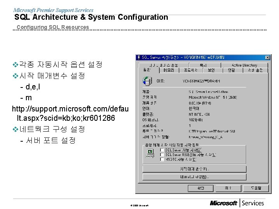Open the 서버 설정 tab

point(255,70)
